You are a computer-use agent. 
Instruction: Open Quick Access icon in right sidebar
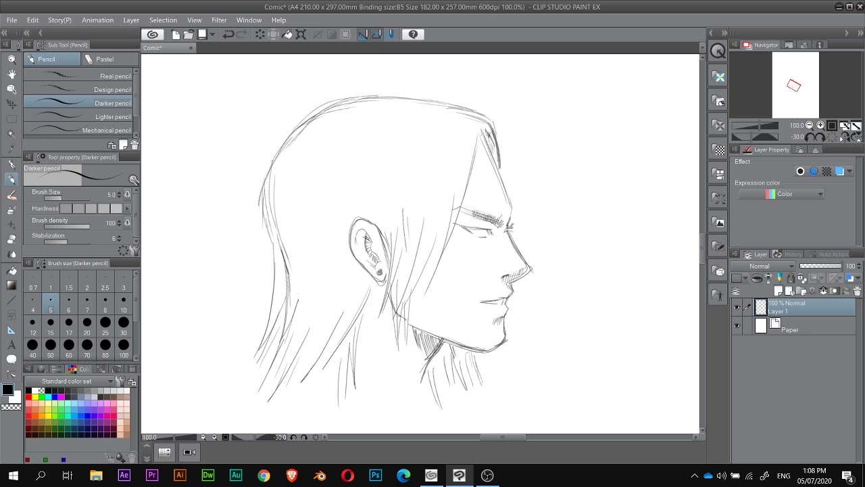click(718, 51)
